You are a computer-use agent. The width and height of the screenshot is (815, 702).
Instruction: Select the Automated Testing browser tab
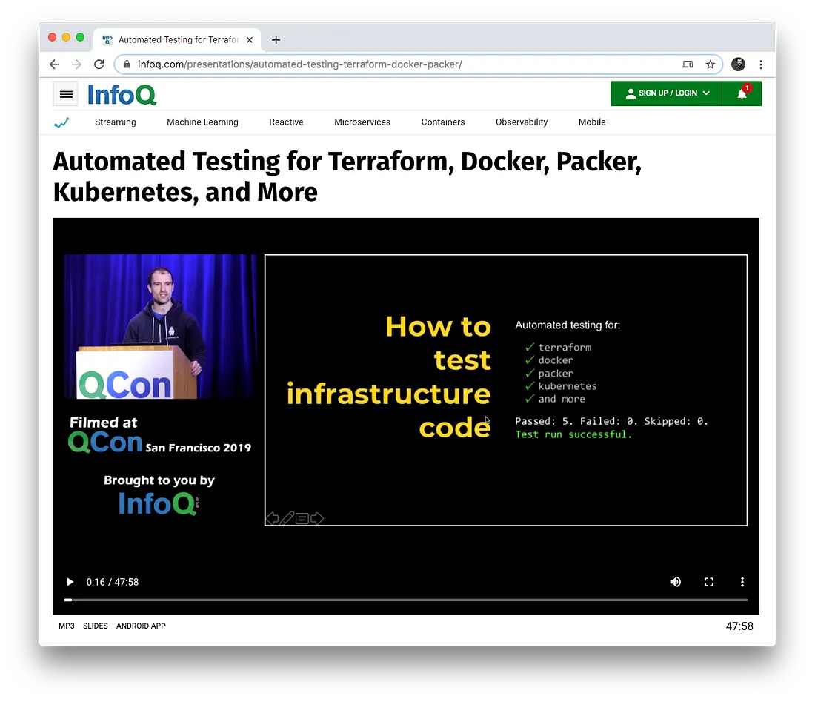[x=178, y=40]
